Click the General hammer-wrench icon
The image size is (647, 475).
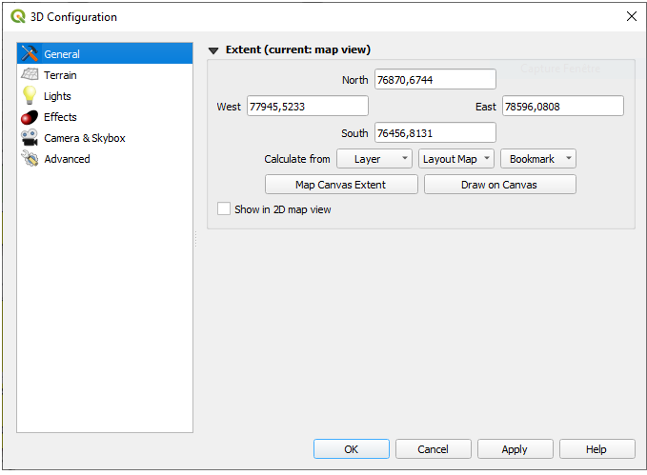click(30, 54)
